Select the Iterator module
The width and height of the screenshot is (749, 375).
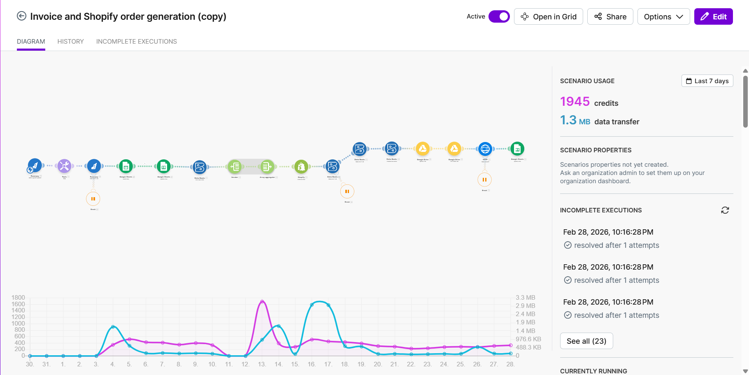coord(235,166)
